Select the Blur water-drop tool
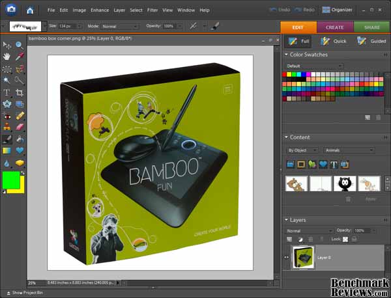Screen dimensions: 391x298 pyautogui.click(x=7, y=163)
